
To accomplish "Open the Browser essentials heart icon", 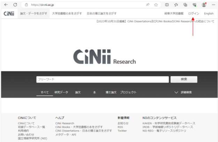I will click(x=195, y=5).
